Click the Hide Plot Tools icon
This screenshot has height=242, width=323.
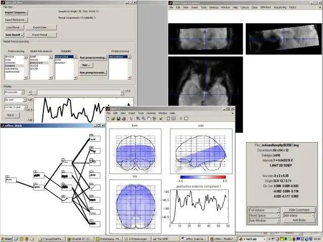click(181, 118)
